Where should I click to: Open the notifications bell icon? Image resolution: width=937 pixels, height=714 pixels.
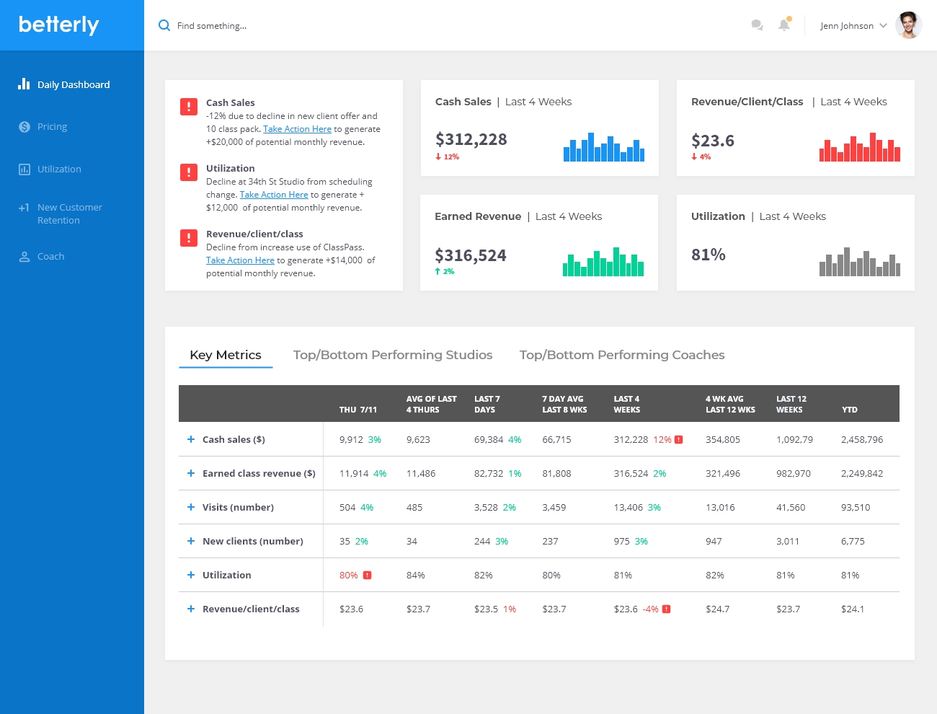coord(784,25)
